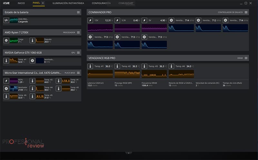Click the Cargando battery status text

coord(23,22)
